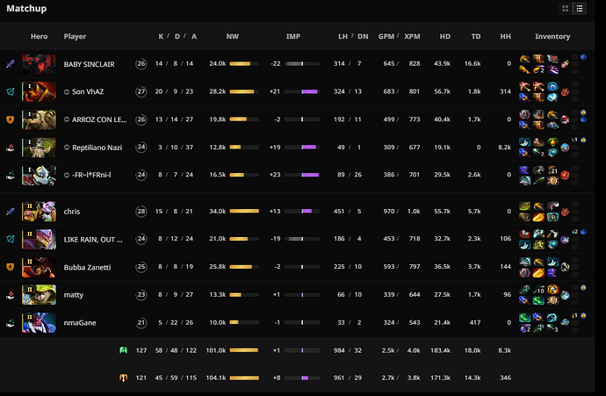
Task: Click the Radiant team icon in totals row
Action: [123, 350]
